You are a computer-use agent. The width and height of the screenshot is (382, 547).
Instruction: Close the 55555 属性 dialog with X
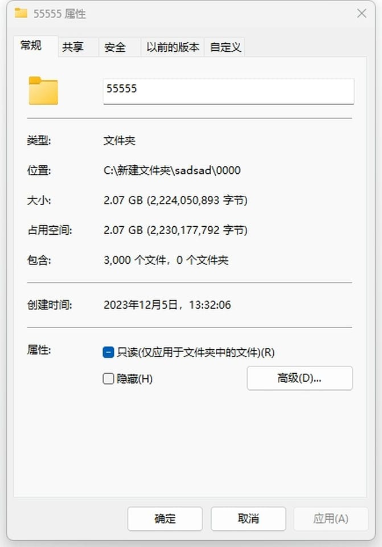coord(362,13)
